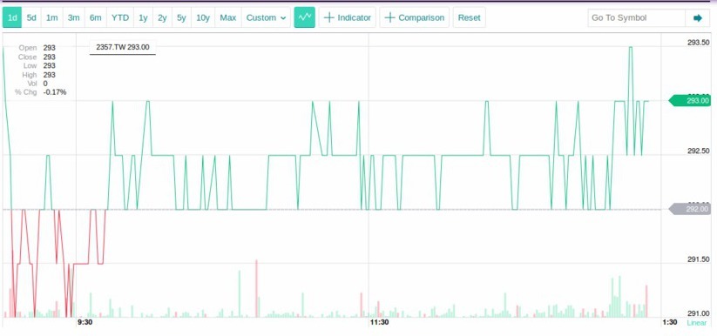The image size is (717, 336).
Task: Show the Max time range
Action: (x=227, y=17)
